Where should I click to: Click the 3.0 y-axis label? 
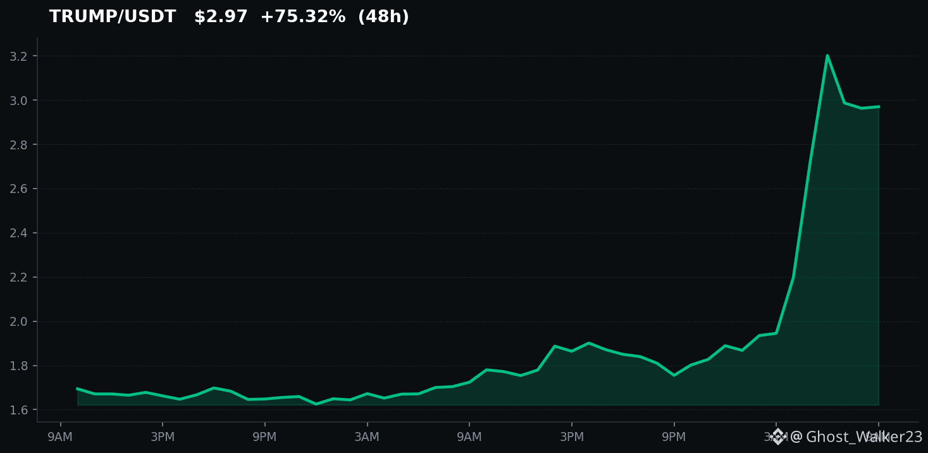20,101
